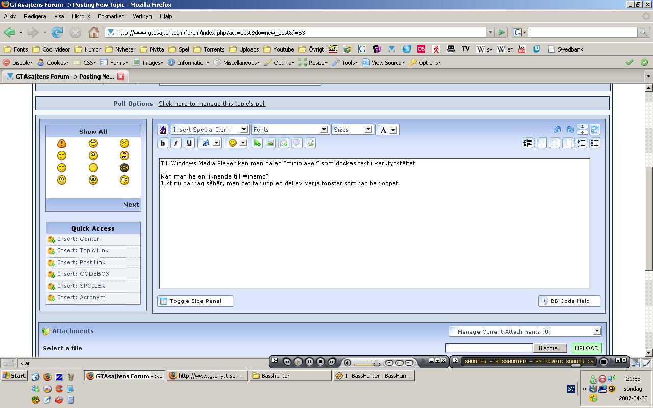Toggle Winamp media library (ML) button
Viewport: 653px width, 408px height.
(409, 363)
